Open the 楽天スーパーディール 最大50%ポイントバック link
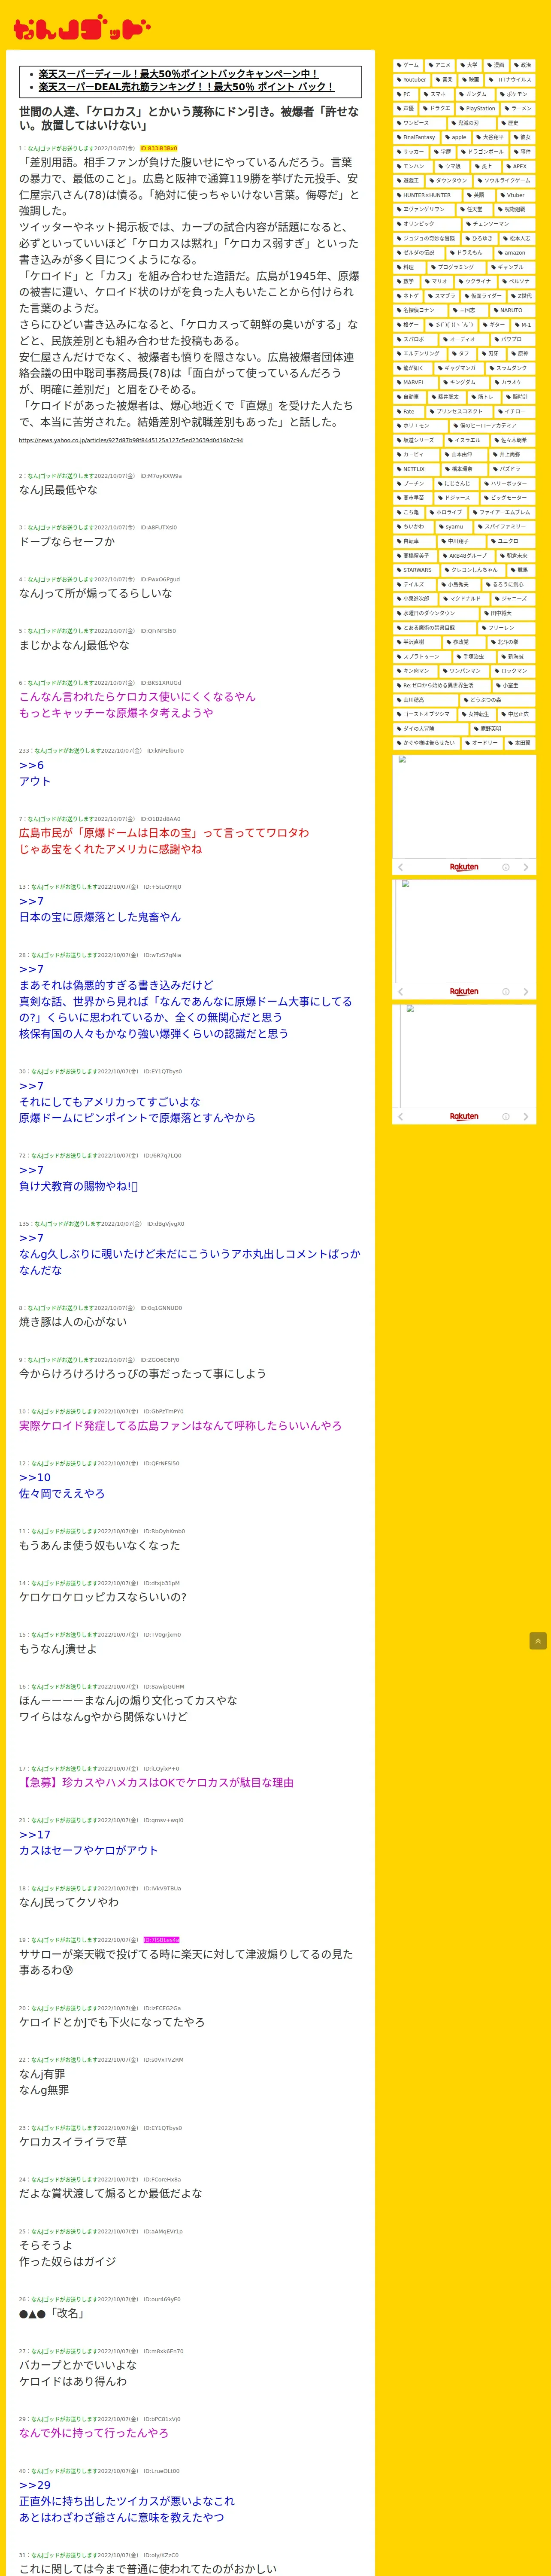The width and height of the screenshot is (551, 2576). coord(178,74)
